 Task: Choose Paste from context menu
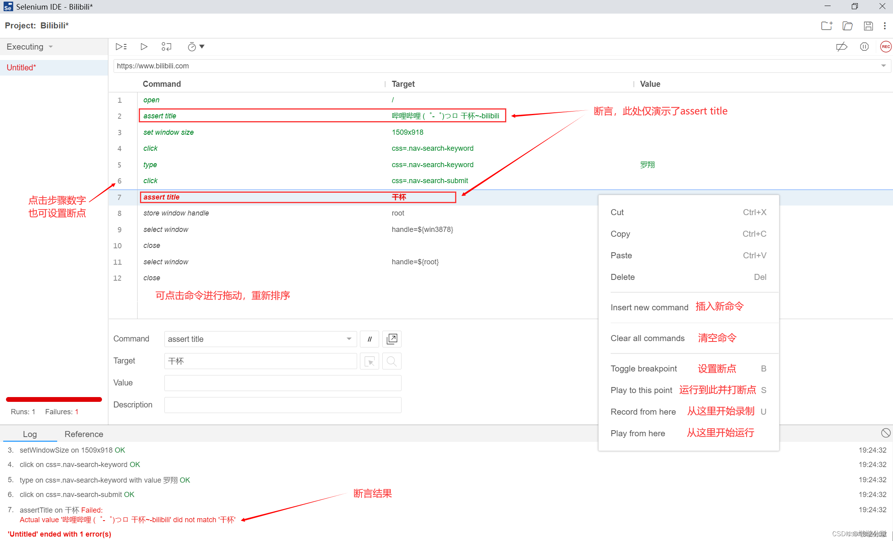(x=689, y=256)
